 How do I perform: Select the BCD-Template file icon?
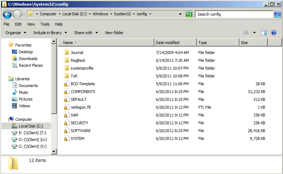point(67,84)
